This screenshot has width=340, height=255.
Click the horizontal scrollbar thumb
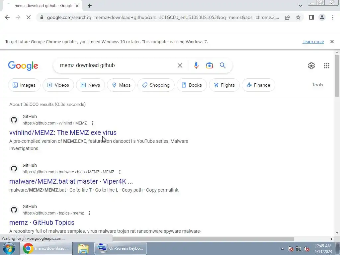204,239
